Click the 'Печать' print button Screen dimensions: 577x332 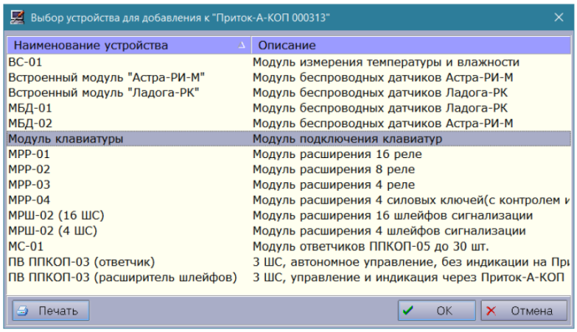50,310
